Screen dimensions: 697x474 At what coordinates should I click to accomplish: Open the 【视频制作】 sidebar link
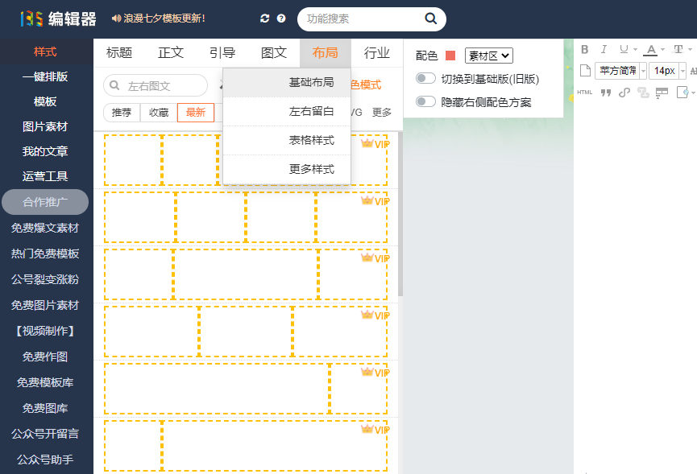(45, 331)
